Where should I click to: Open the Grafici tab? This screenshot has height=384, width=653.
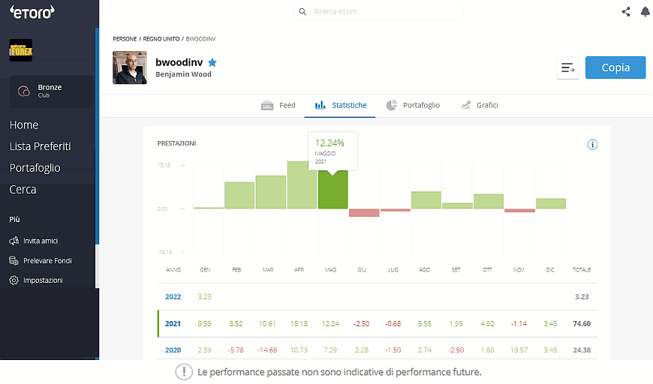(479, 106)
